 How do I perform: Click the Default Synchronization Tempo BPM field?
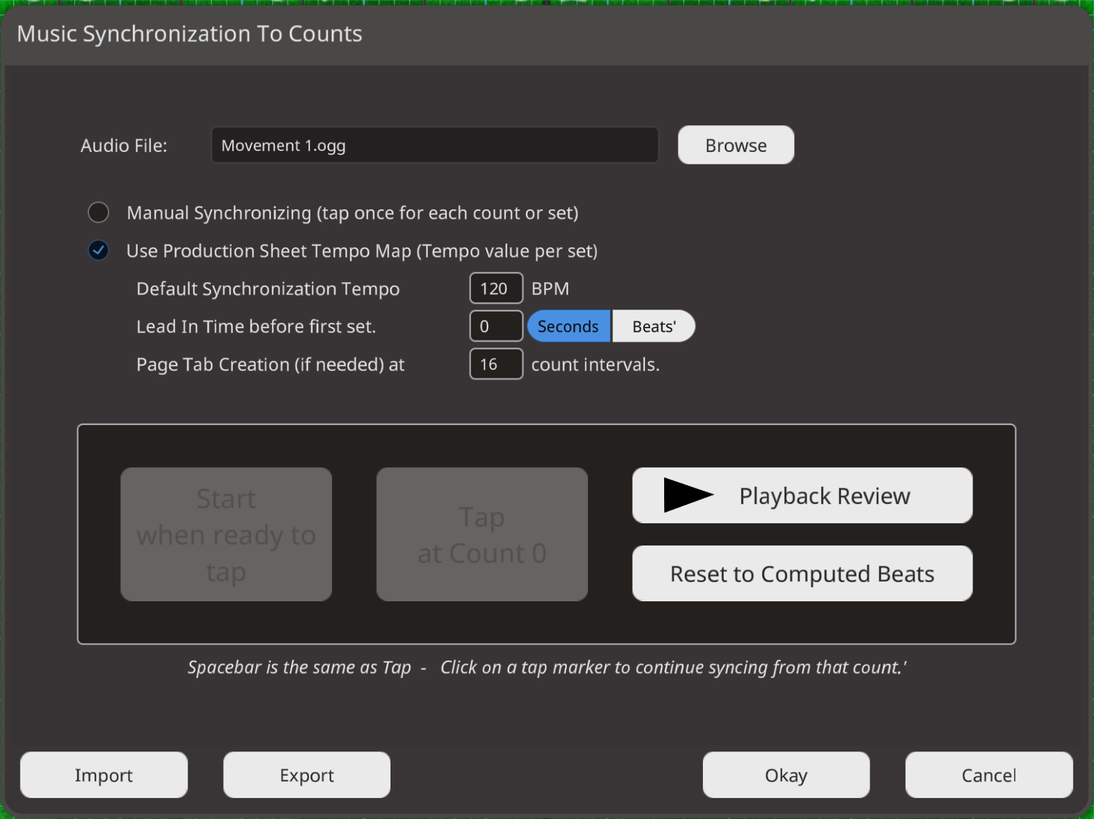click(x=495, y=289)
